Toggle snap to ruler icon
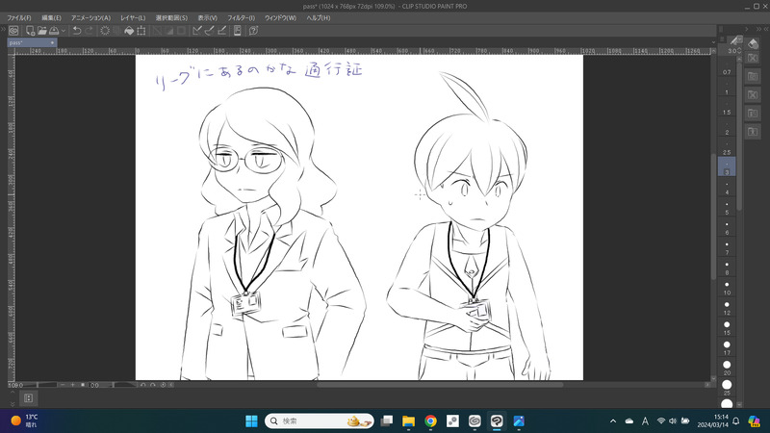The width and height of the screenshot is (770, 433). [x=197, y=31]
